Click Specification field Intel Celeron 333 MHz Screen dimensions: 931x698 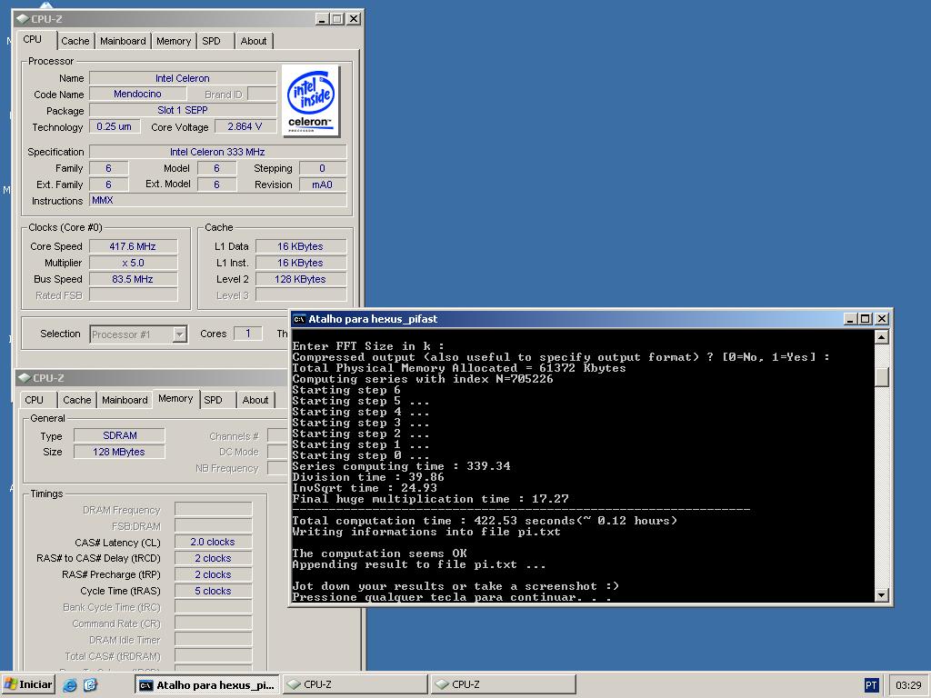click(217, 152)
